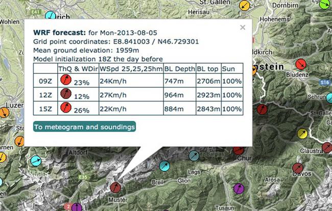Image resolution: width=332 pixels, height=211 pixels.
Task: Select red wind marker above Bludenz
Action: pyautogui.click(x=301, y=64)
